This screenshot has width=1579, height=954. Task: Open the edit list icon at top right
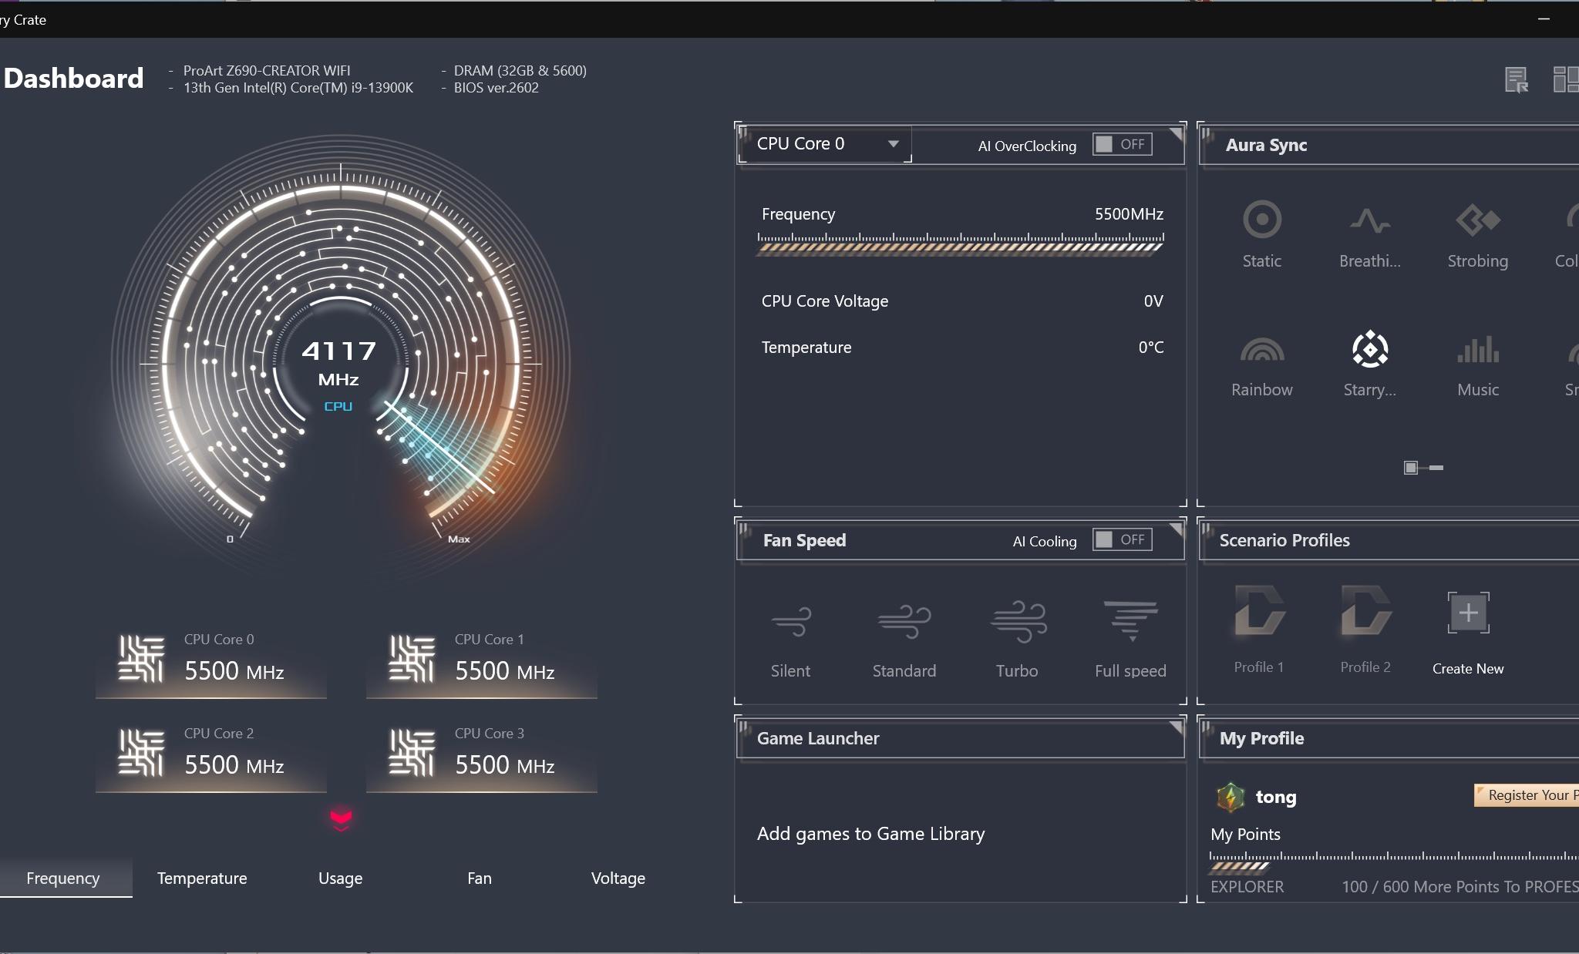[1517, 79]
